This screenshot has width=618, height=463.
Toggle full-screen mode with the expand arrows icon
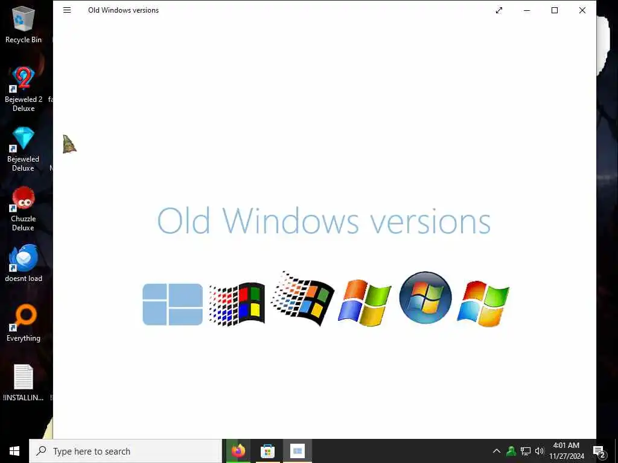point(499,10)
